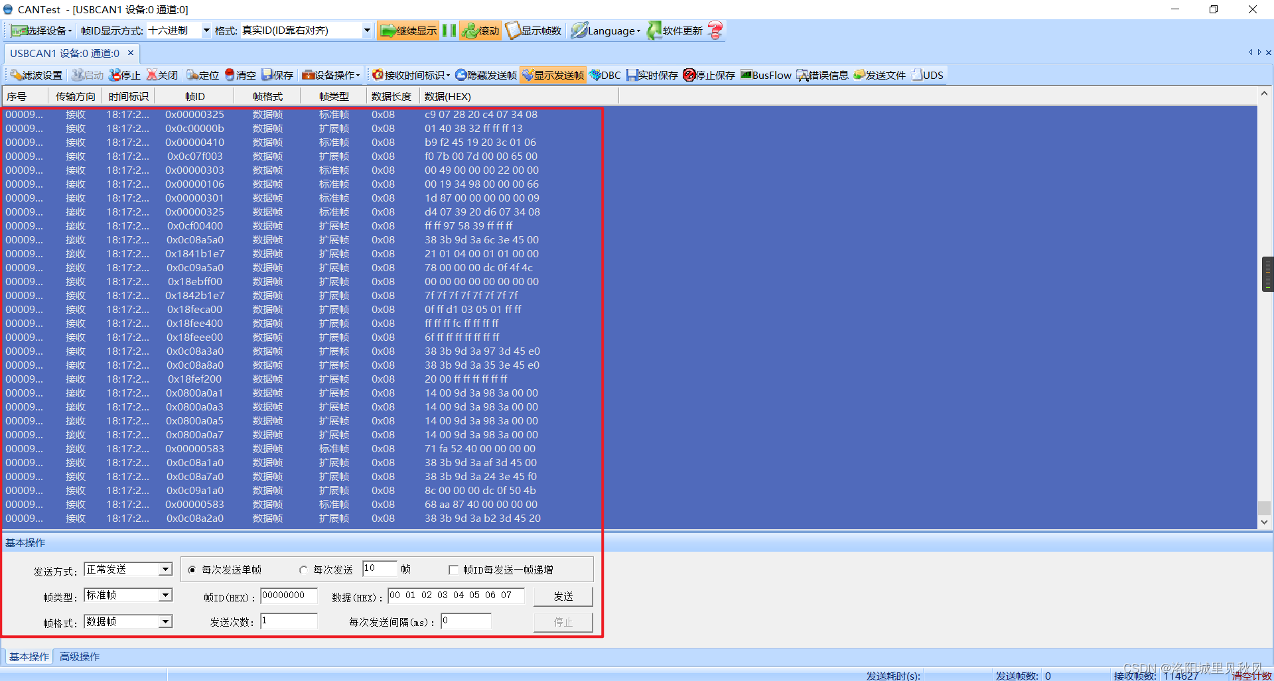Click the 启动 start button

(88, 75)
